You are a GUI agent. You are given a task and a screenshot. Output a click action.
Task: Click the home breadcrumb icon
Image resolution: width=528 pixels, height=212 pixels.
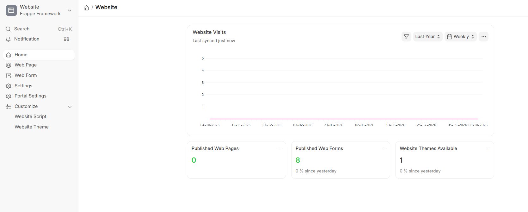86,8
